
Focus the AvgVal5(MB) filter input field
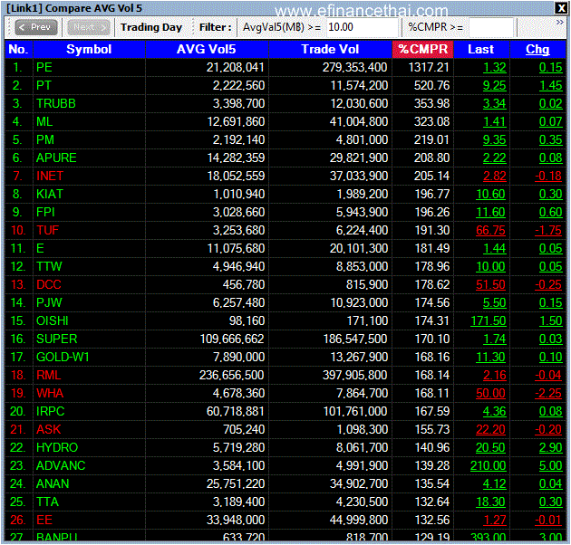tap(362, 27)
